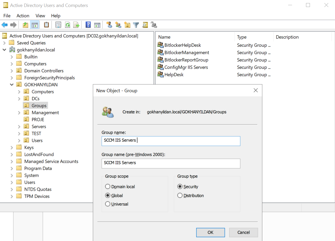This screenshot has height=241, width=335.
Task: Click Add to group toolbar icon
Action: click(x=154, y=25)
